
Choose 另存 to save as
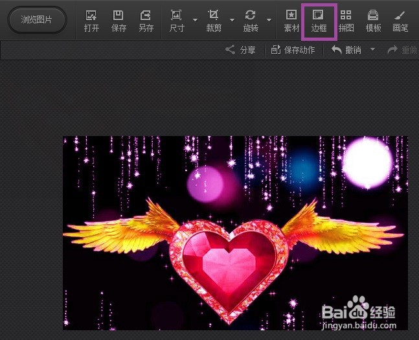[146, 21]
